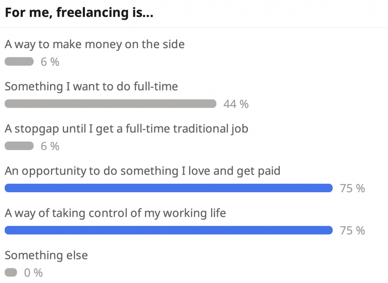Click the tiny gray bar under 'Something else'
The height and width of the screenshot is (283, 388).
[11, 272]
